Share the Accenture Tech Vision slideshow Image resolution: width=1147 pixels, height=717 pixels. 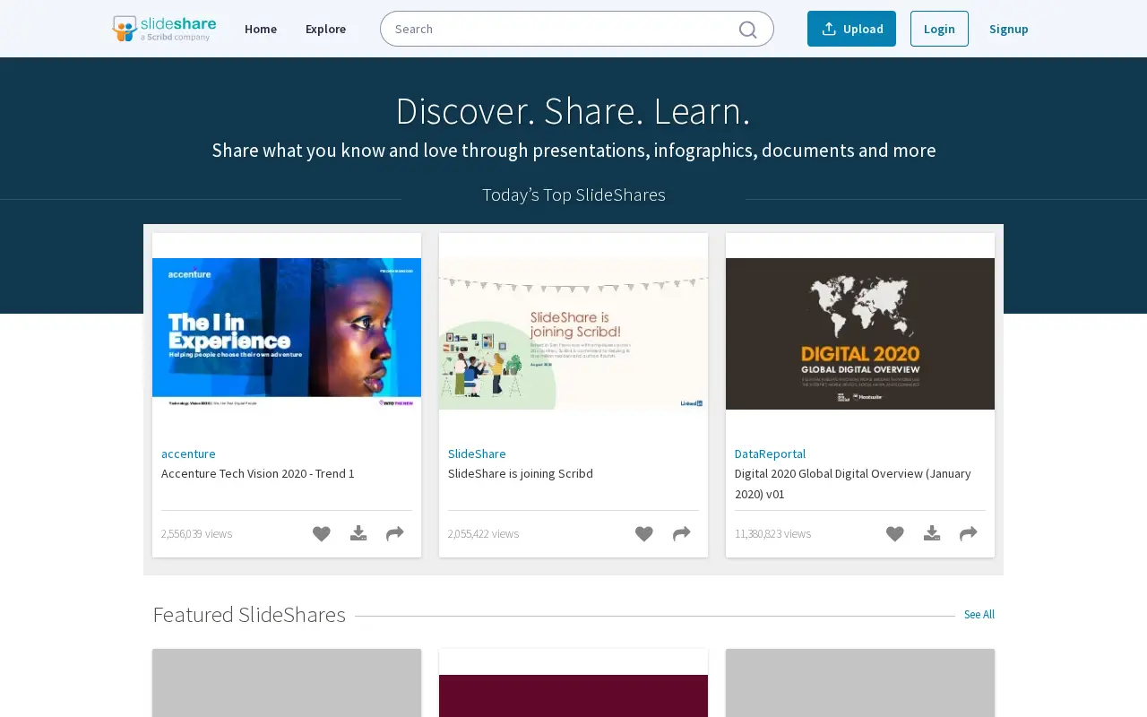click(395, 534)
